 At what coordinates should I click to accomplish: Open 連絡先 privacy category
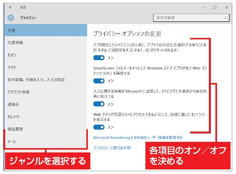[x=46, y=104]
